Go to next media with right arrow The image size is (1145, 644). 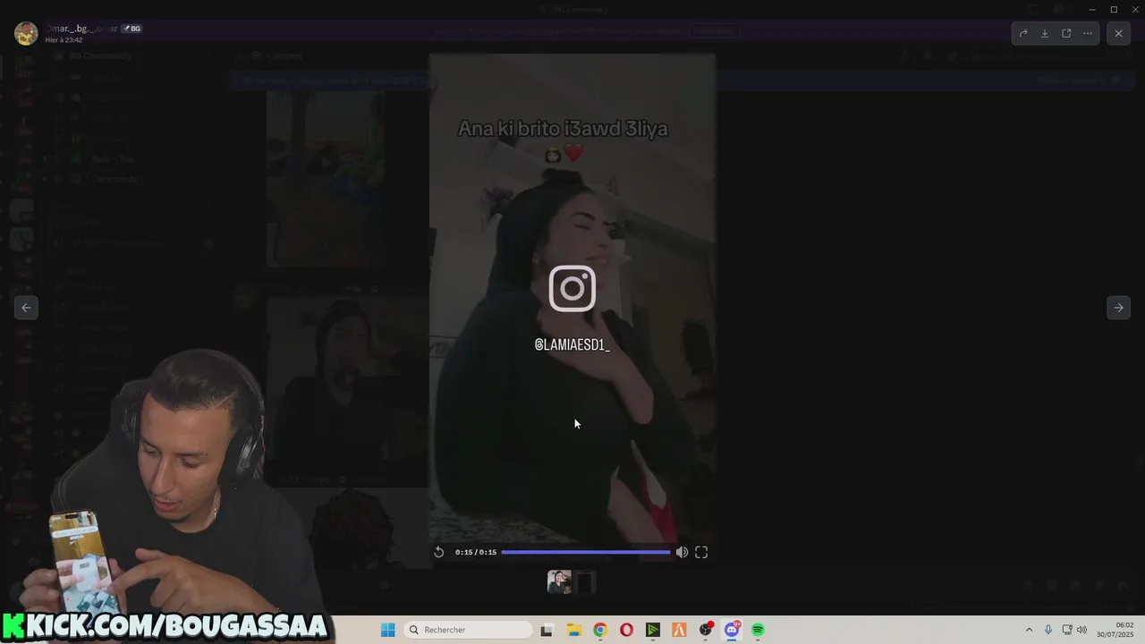click(x=1118, y=308)
